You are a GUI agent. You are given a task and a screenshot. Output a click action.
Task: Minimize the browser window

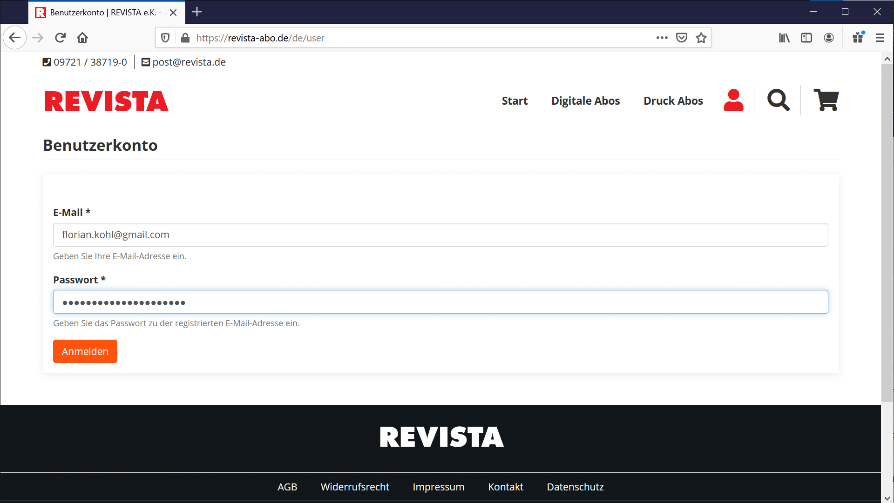pos(813,12)
